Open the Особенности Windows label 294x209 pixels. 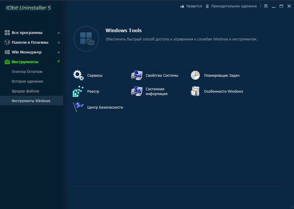pos(224,92)
